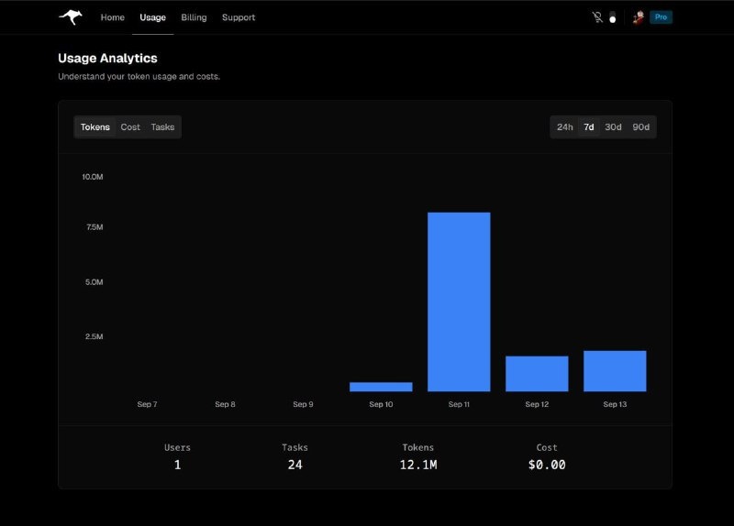Click the Users summary label
The width and height of the screenshot is (734, 526).
point(177,447)
